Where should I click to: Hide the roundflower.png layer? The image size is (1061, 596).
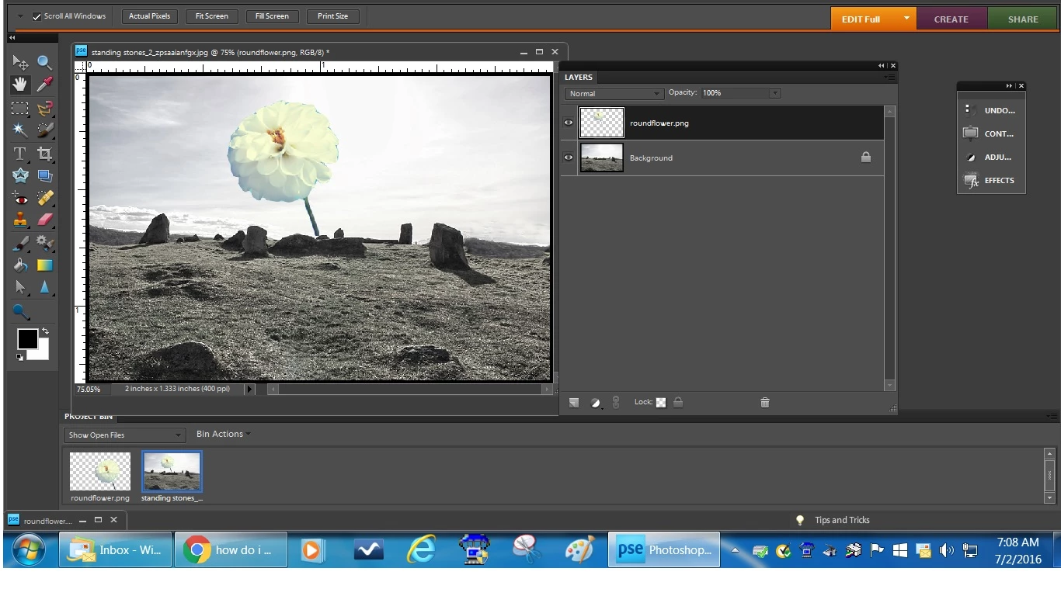click(569, 123)
